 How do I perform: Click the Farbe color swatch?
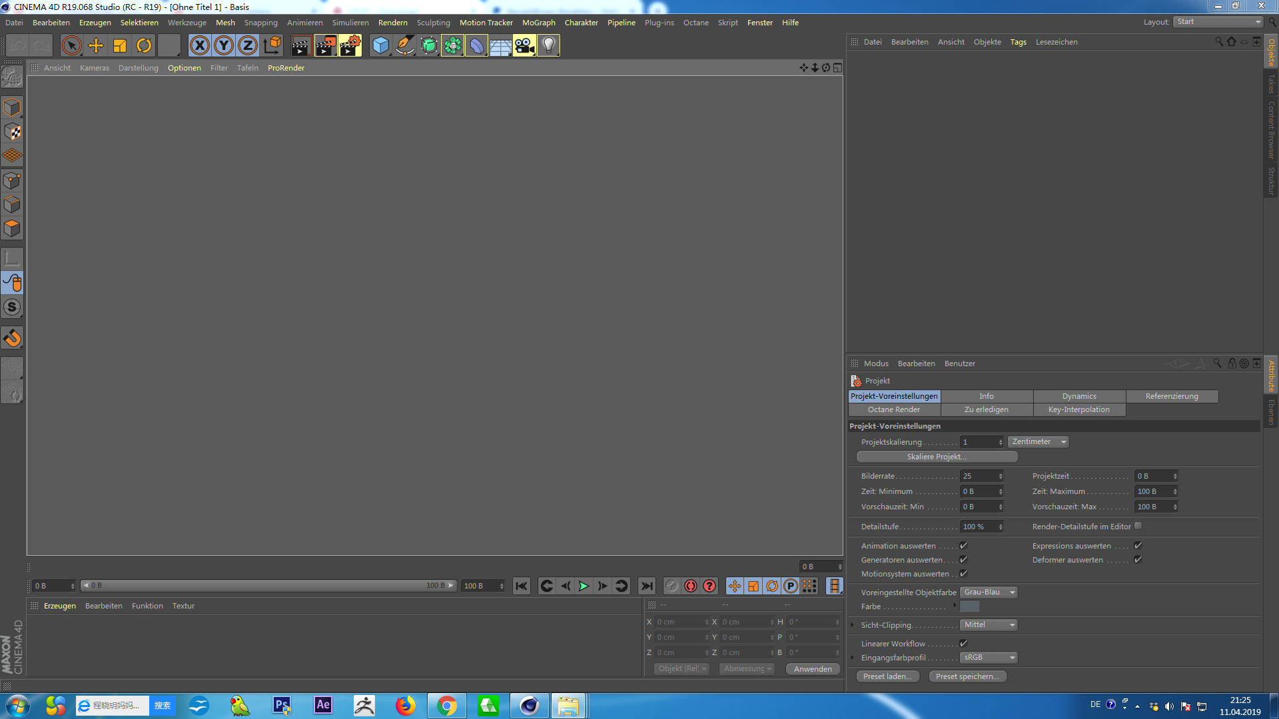tap(969, 606)
